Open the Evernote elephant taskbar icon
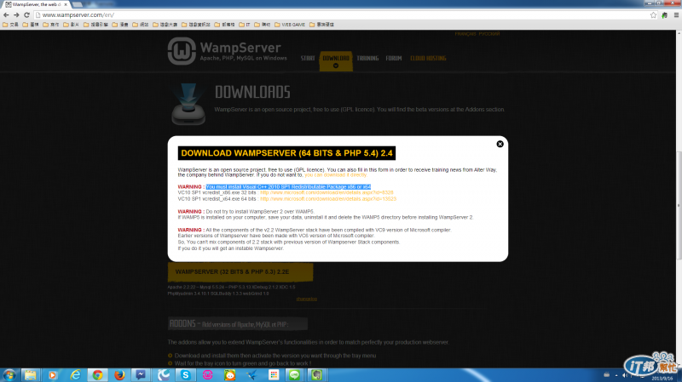The width and height of the screenshot is (682, 382). point(316,375)
